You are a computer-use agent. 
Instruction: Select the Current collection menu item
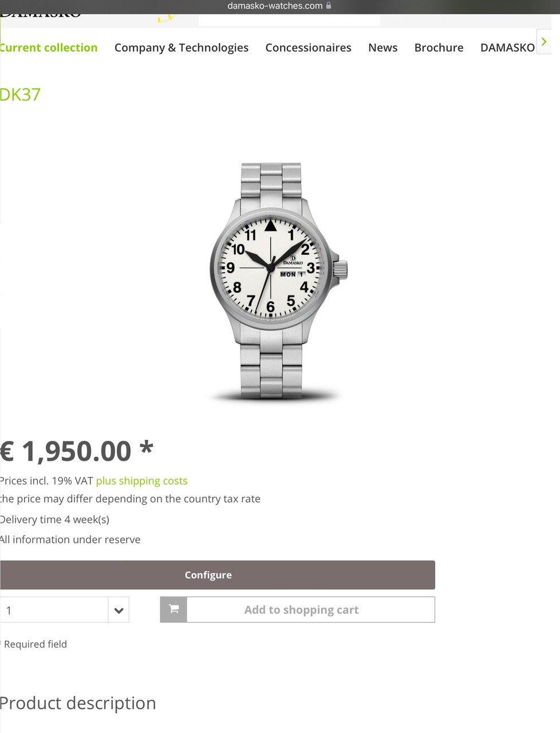pyautogui.click(x=49, y=48)
